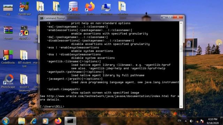Click 'print help on non-standard options' text

(101, 23)
